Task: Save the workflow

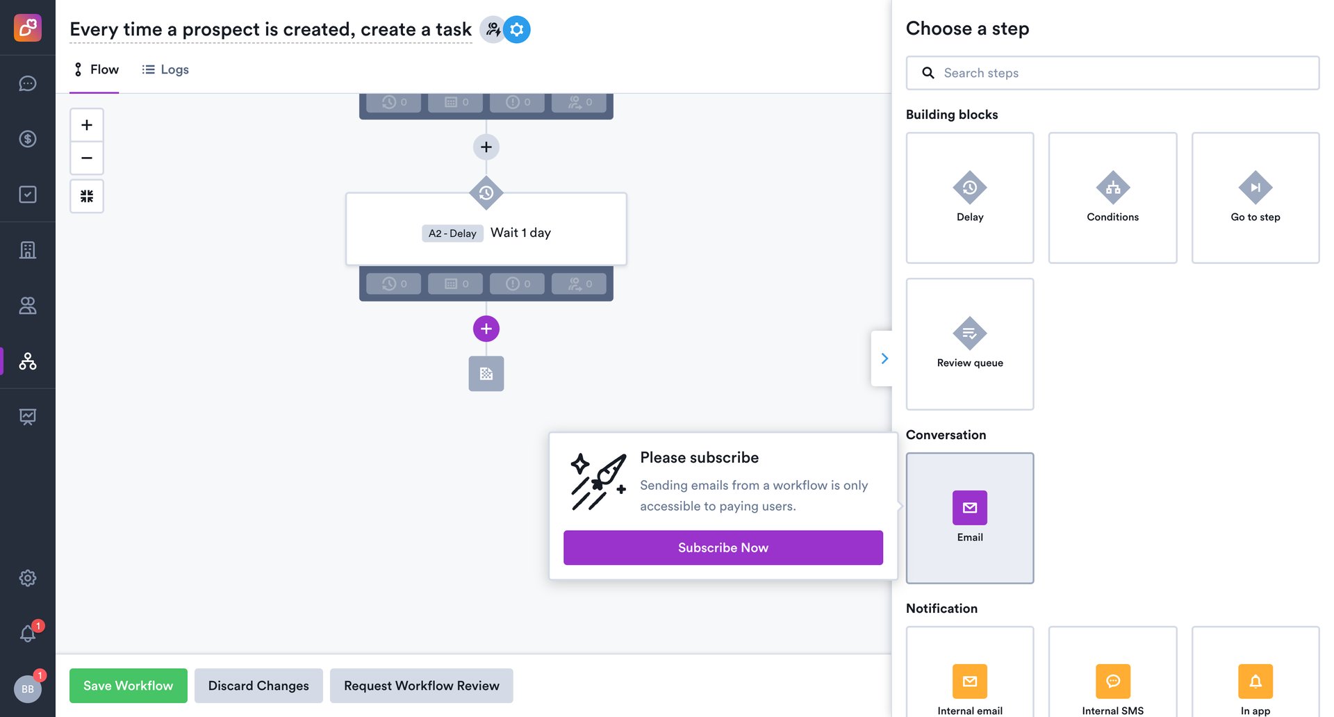Action: click(128, 686)
